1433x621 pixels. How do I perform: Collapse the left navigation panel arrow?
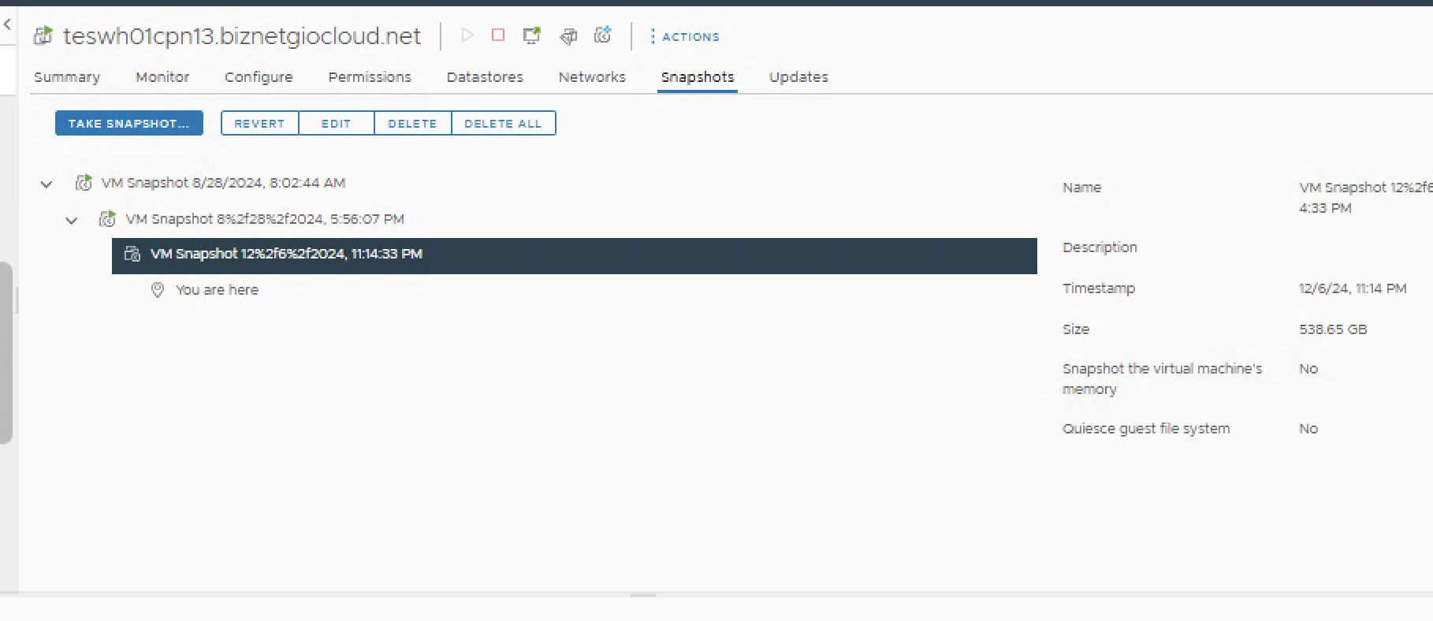coord(7,24)
